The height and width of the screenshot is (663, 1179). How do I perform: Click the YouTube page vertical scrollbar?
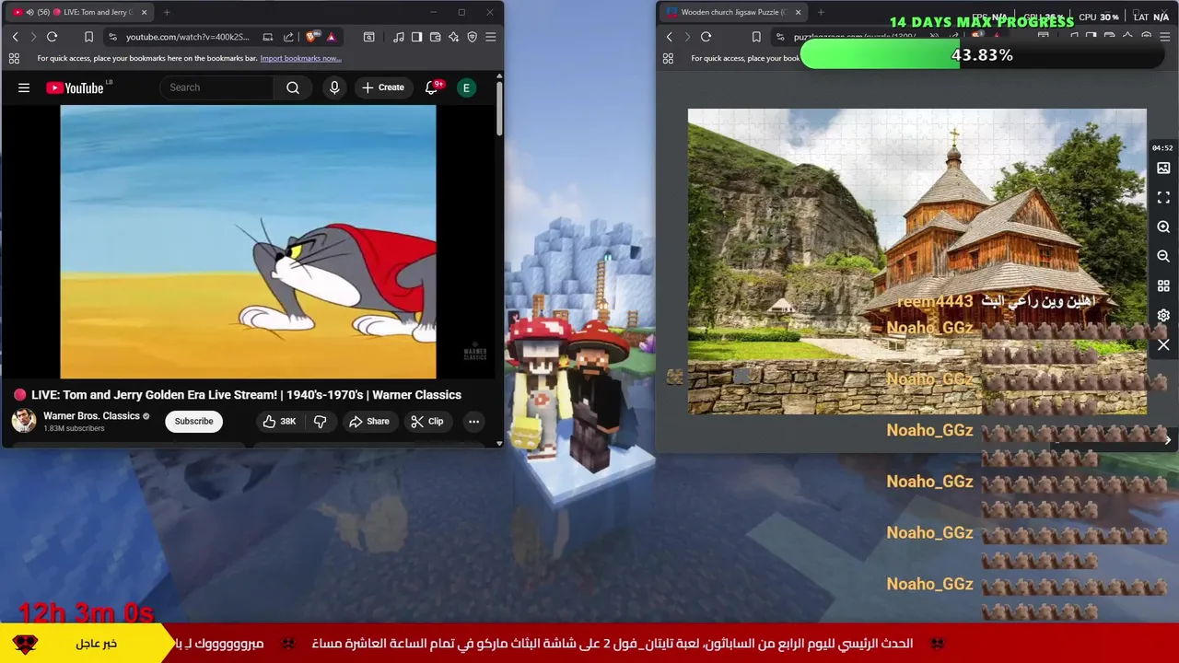coord(499,110)
